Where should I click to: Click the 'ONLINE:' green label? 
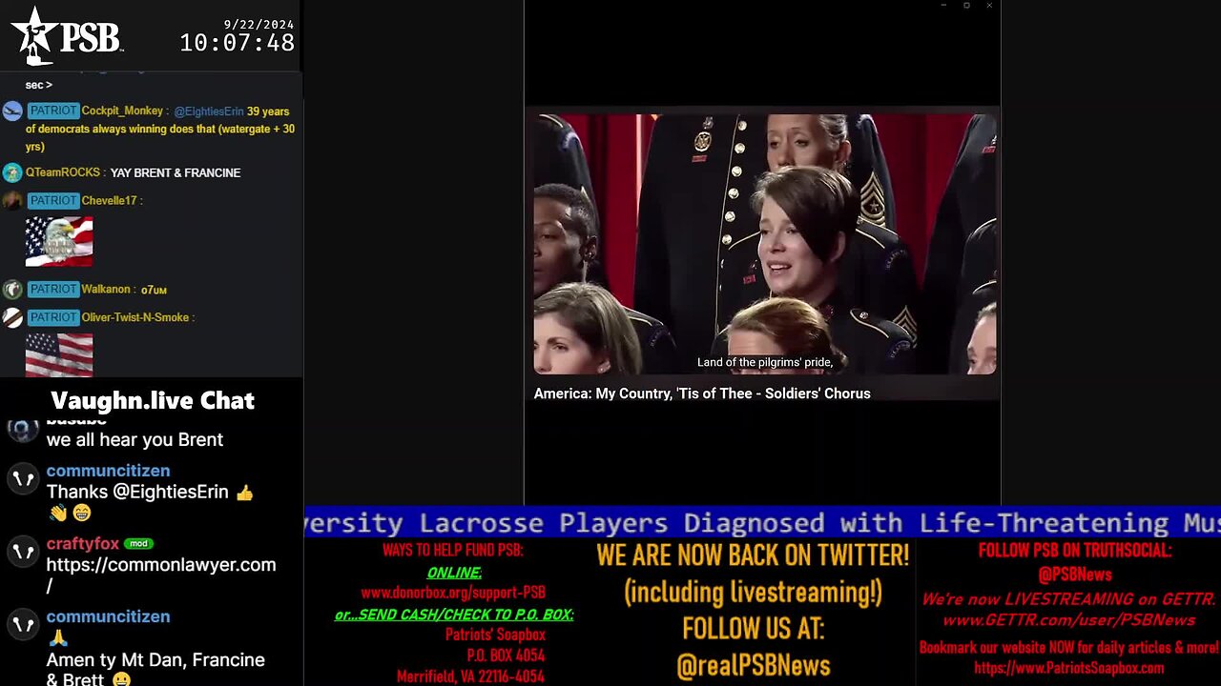point(454,572)
